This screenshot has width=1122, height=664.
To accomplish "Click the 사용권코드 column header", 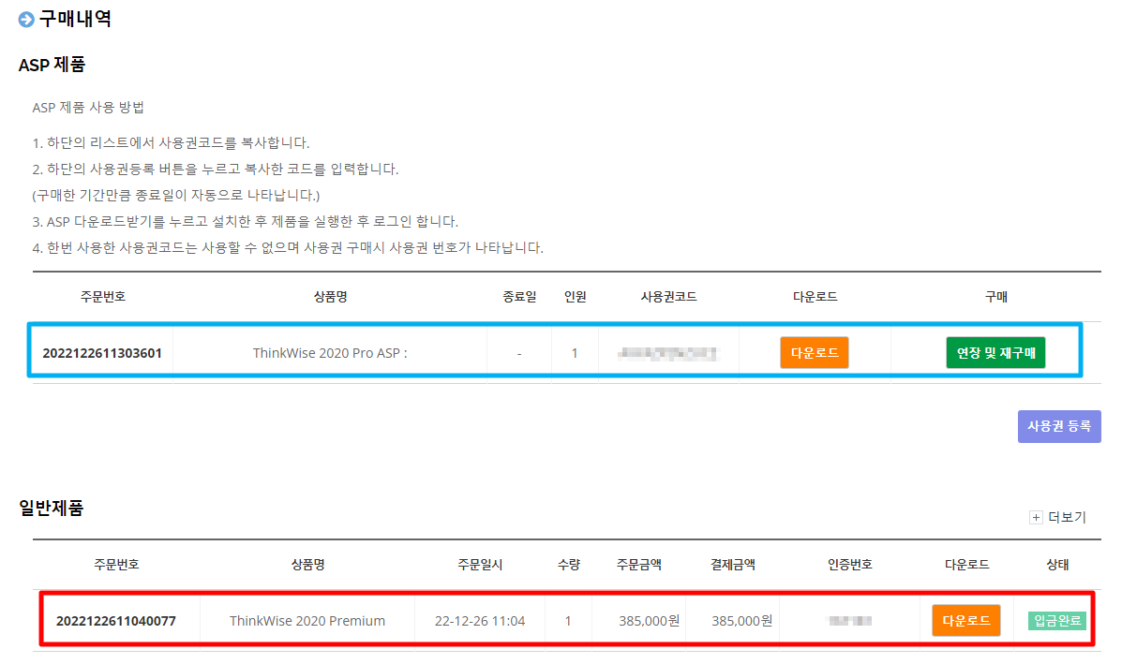I will [x=668, y=297].
